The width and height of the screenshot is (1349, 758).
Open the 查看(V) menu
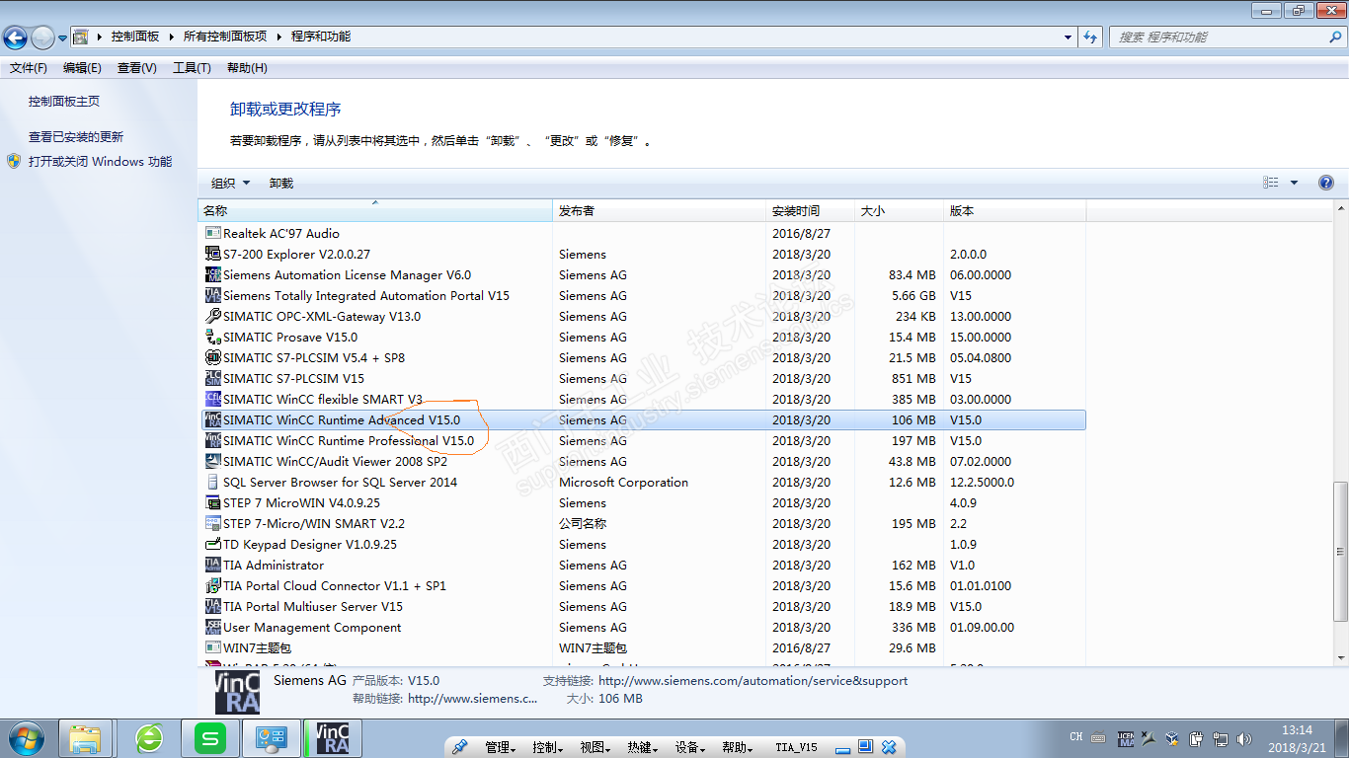[137, 68]
